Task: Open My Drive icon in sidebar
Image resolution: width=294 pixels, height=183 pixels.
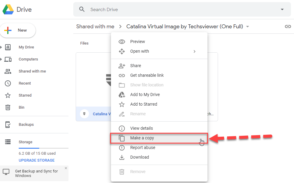Action: (8, 47)
